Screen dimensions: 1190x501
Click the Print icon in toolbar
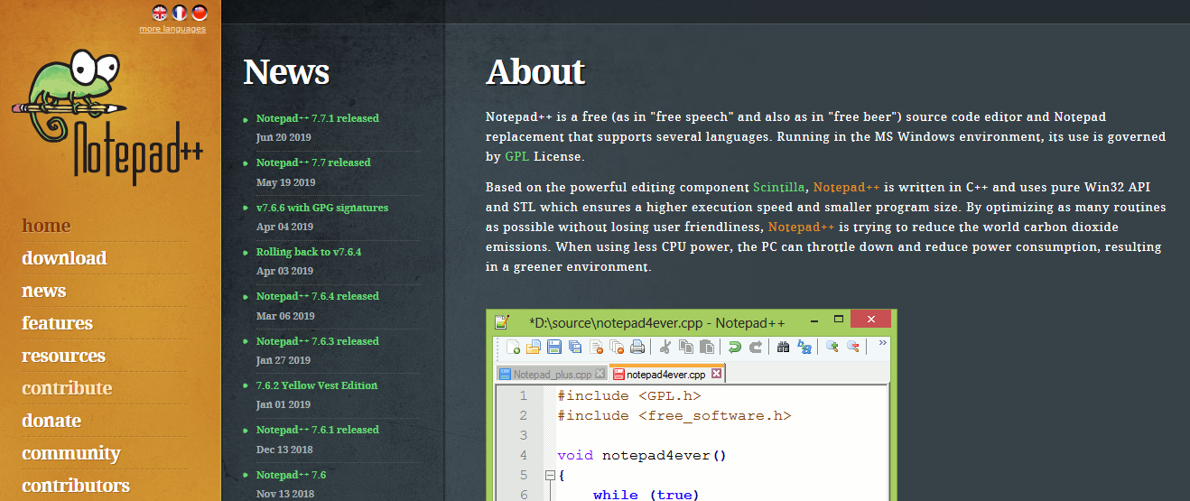(x=637, y=347)
